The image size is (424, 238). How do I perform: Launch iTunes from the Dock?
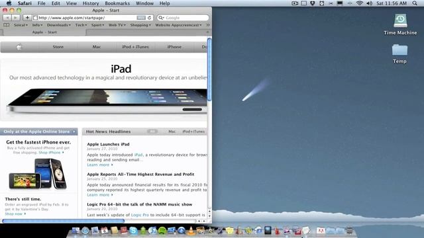point(152,231)
